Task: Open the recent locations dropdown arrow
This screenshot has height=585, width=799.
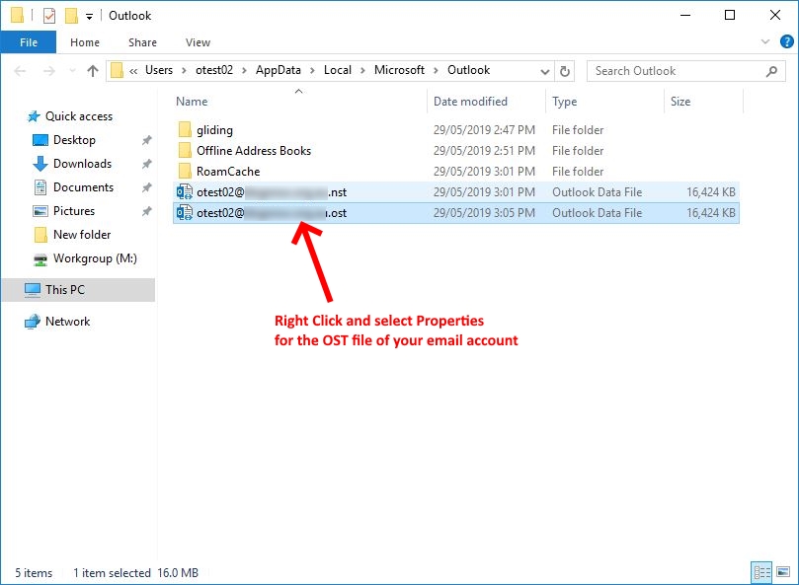Action: point(72,71)
